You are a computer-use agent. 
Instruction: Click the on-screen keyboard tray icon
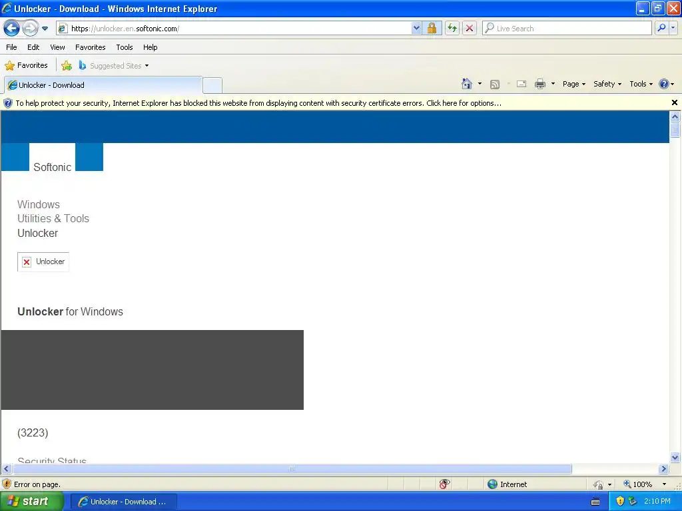(595, 502)
